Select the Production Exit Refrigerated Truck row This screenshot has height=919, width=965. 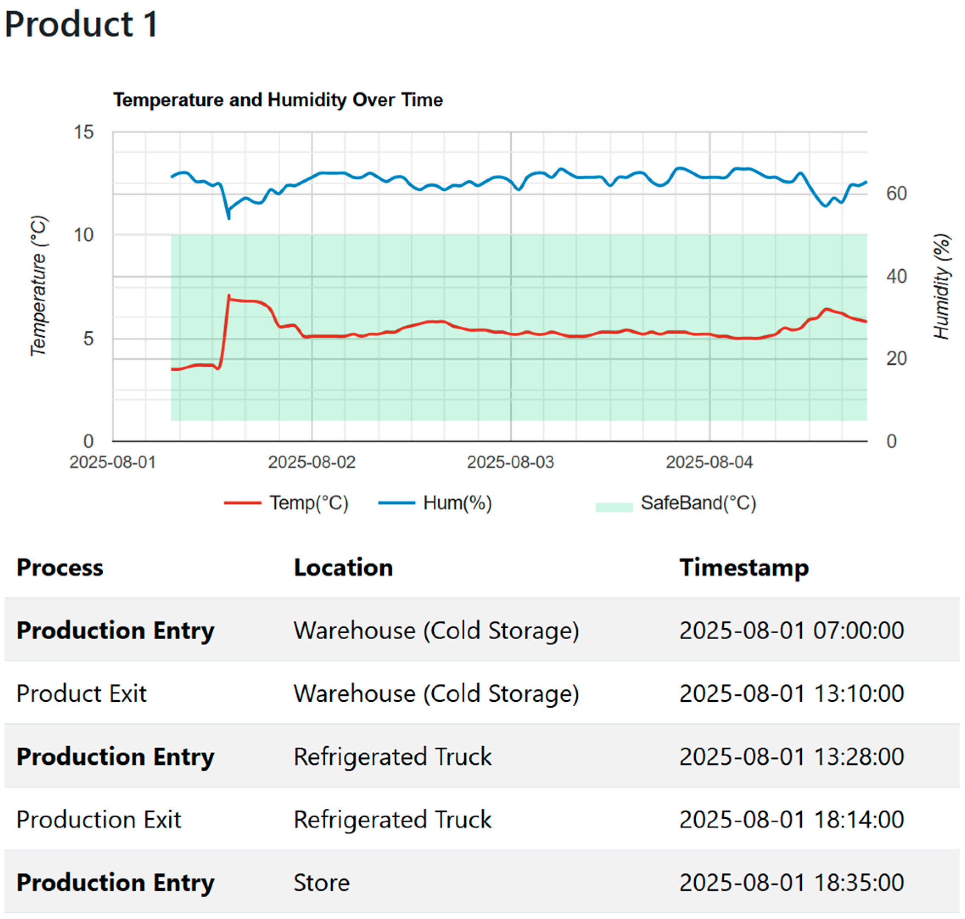(x=98, y=819)
